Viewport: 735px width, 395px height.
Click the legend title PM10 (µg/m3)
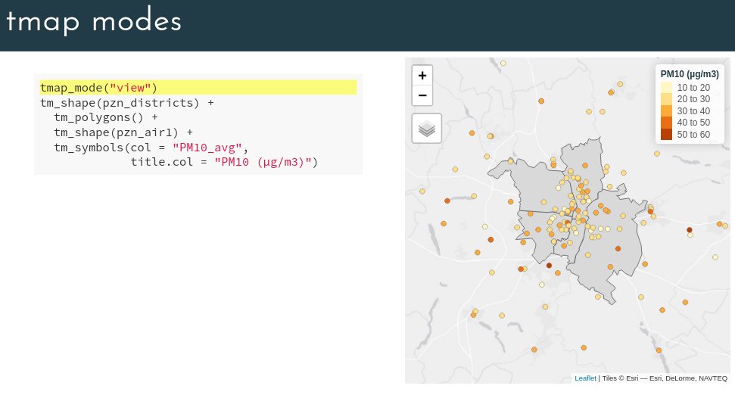tap(690, 74)
